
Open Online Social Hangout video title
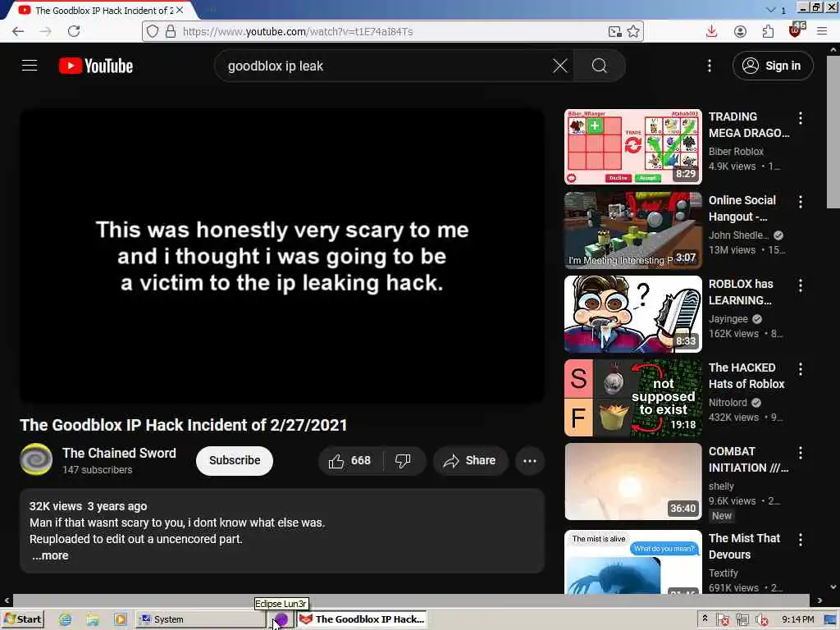point(742,208)
